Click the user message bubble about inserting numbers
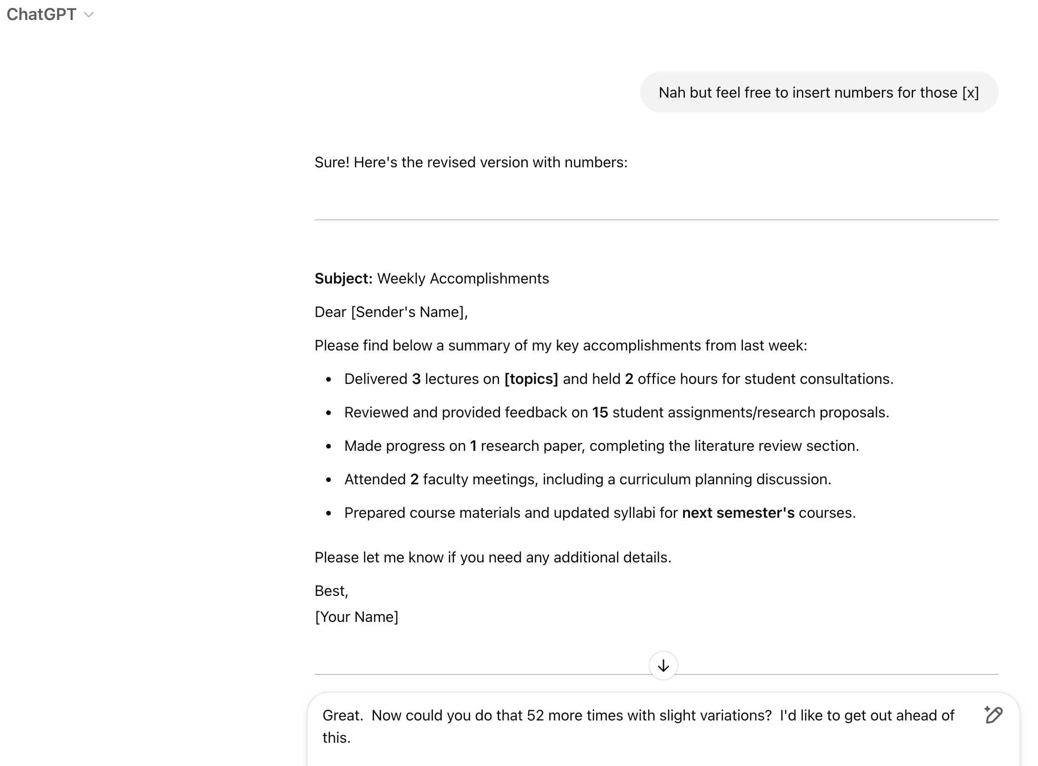 819,92
